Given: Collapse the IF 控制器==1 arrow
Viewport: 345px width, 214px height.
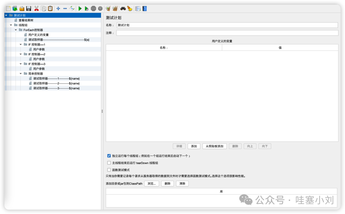Looking at the screenshot, I should (x=21, y=44).
